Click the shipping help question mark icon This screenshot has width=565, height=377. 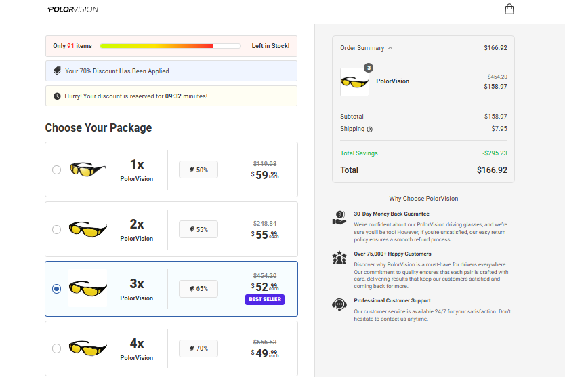[x=370, y=129]
